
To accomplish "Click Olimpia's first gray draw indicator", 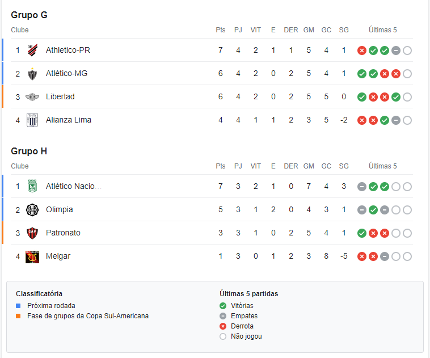I will click(x=362, y=210).
